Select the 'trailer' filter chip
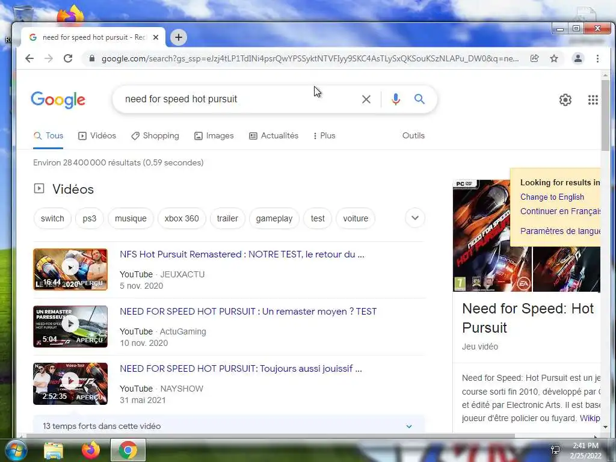This screenshot has width=616, height=462. click(x=227, y=218)
